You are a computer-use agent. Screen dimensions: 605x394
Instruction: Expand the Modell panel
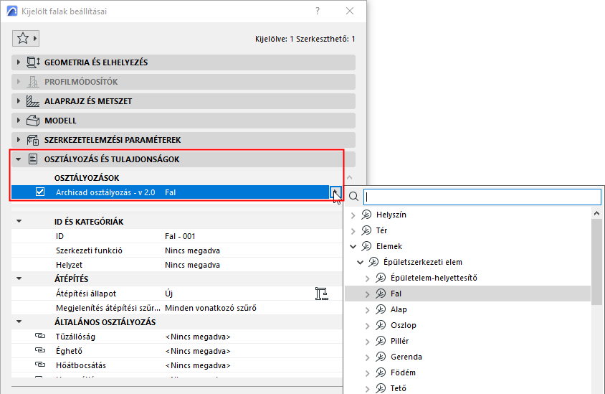click(18, 121)
